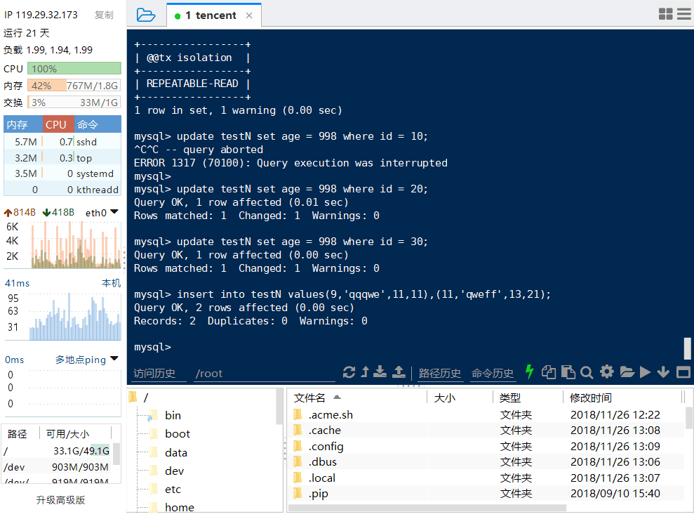Select the systemd process row
The image size is (694, 519).
click(62, 173)
